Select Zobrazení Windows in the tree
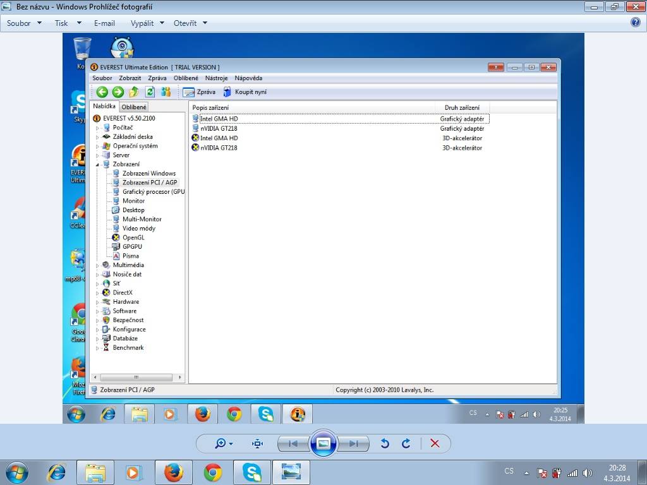 pyautogui.click(x=149, y=173)
